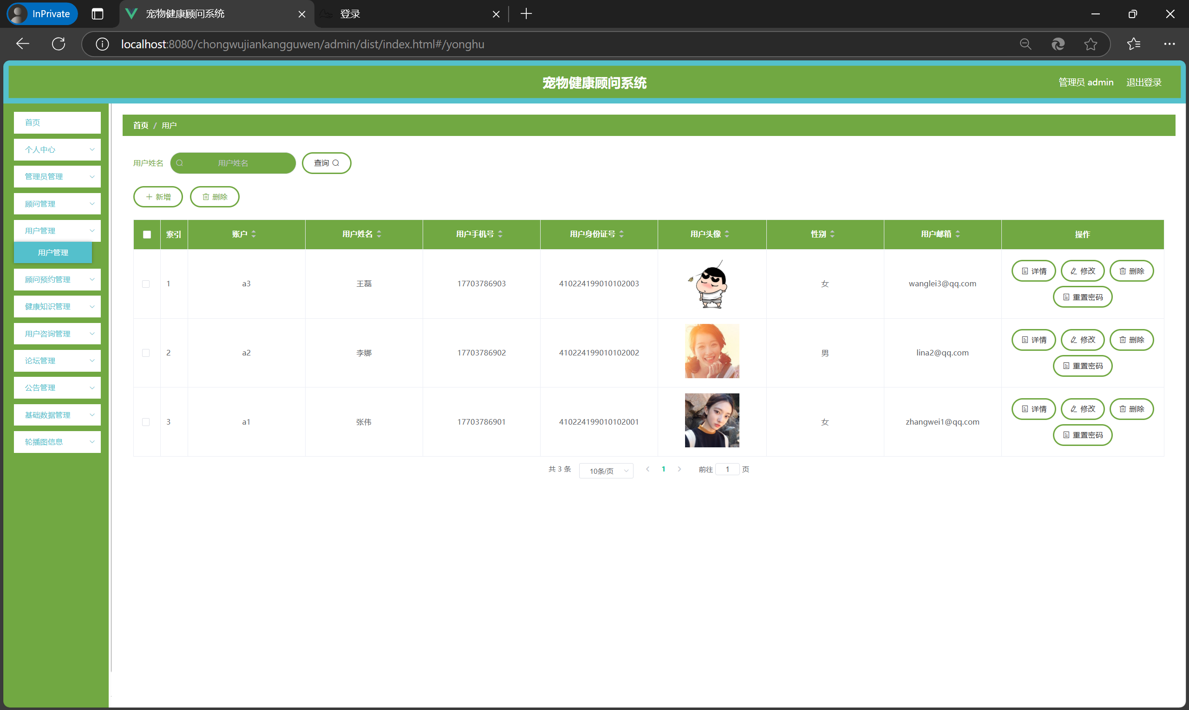
Task: Click the 用户姓名 search input field
Action: [x=233, y=163]
